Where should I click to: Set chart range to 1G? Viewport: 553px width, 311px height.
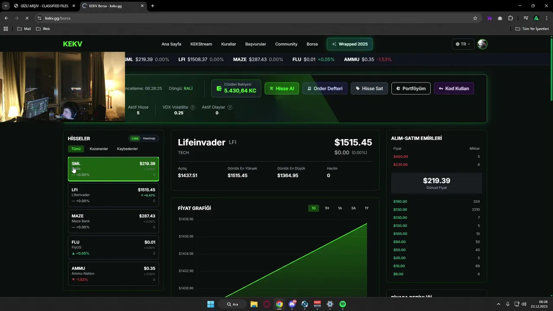[314, 208]
